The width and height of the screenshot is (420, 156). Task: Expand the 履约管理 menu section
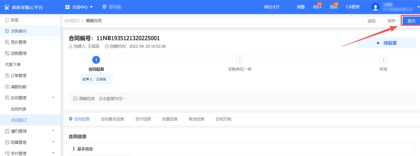[x=53, y=131]
